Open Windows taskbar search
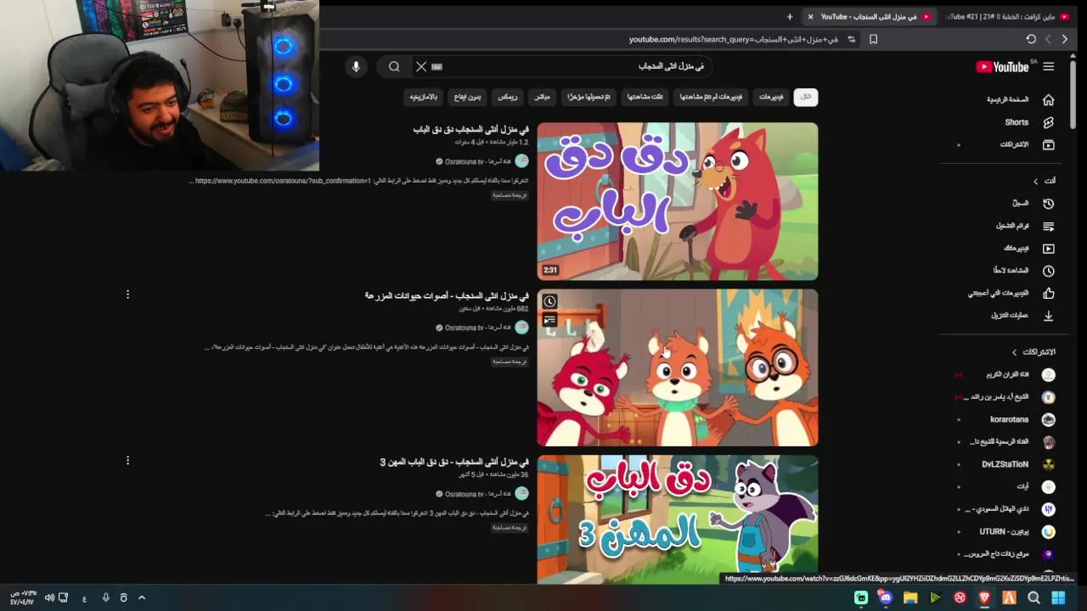This screenshot has width=1087, height=611. coord(1034,597)
